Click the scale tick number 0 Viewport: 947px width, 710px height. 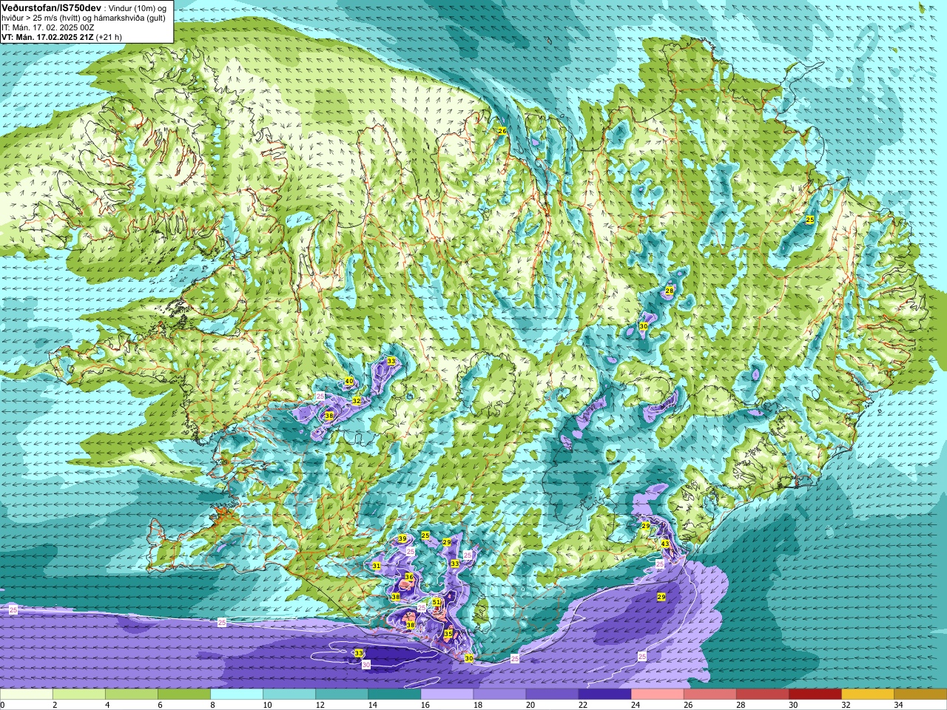pyautogui.click(x=2, y=705)
